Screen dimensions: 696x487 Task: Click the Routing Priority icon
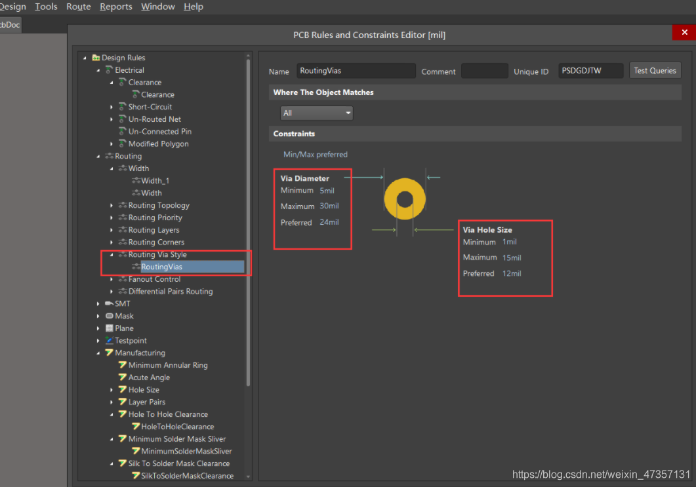coord(123,218)
